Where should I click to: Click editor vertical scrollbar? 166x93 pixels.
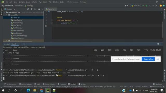point(163,29)
